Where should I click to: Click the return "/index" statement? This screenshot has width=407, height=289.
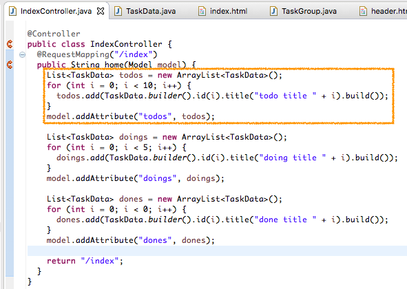(x=85, y=261)
